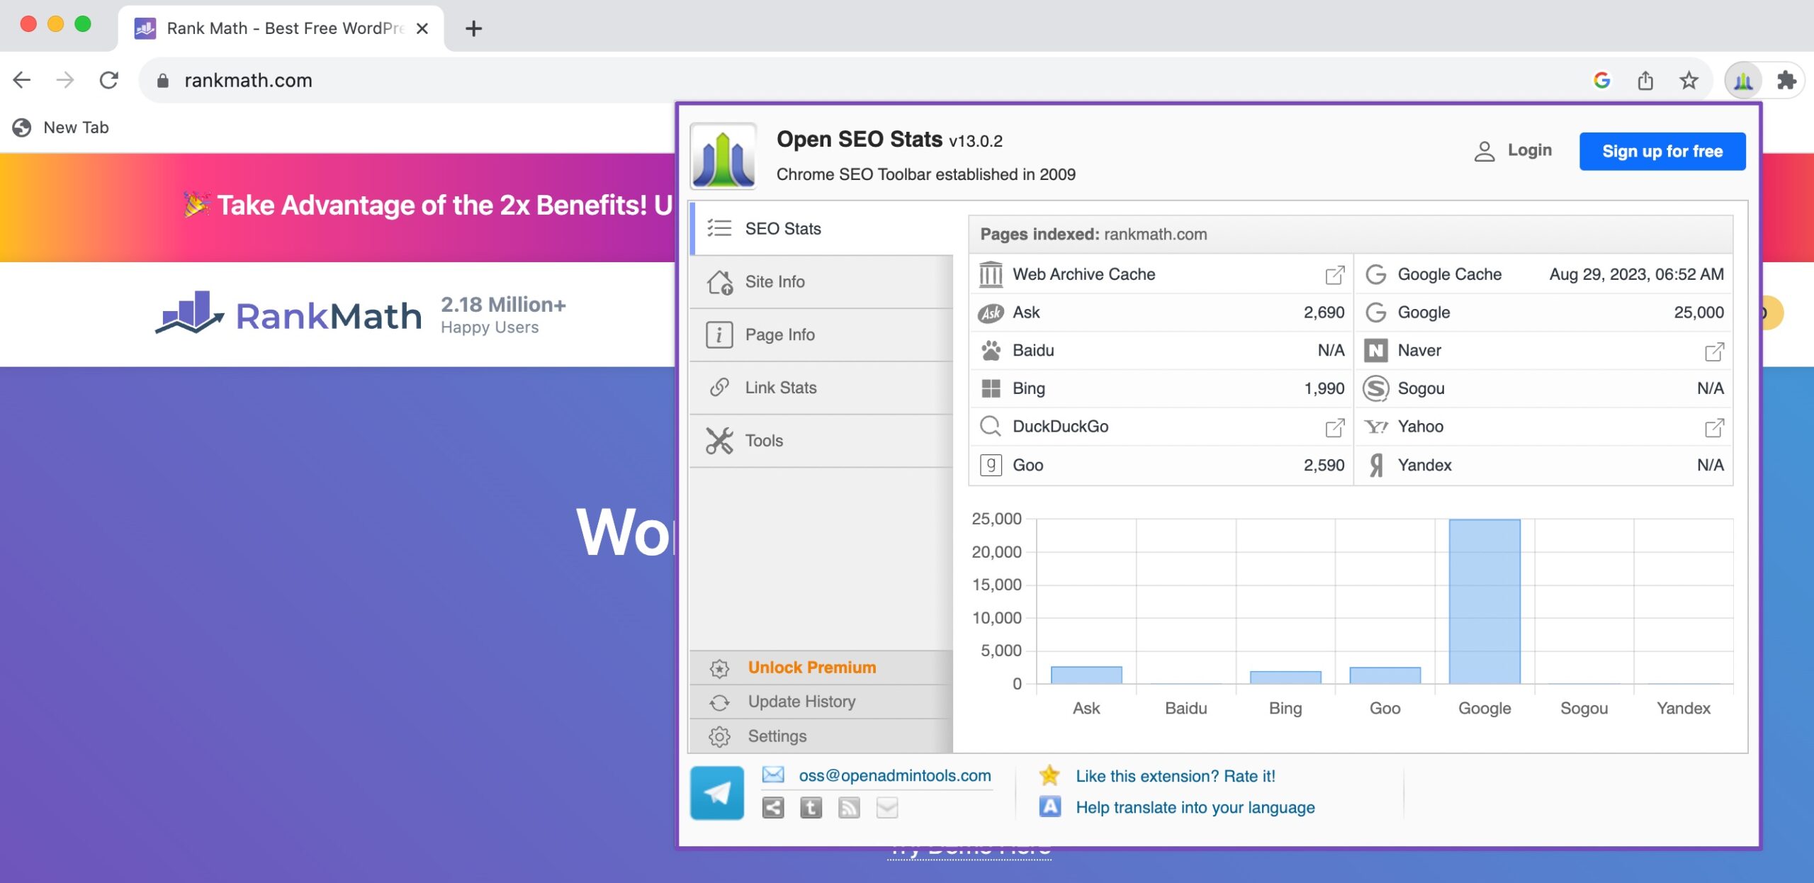This screenshot has width=1814, height=883.
Task: Go back to the previous page
Action: (22, 80)
